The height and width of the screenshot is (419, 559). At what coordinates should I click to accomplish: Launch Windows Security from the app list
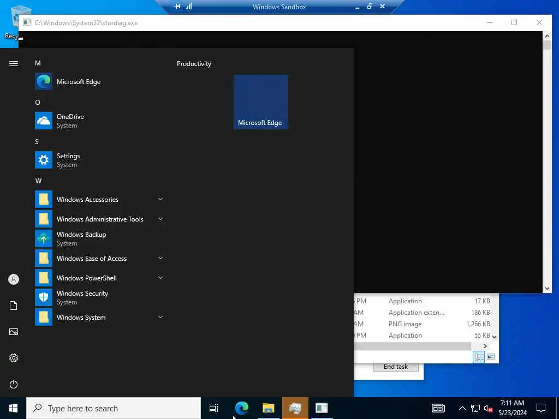99,297
